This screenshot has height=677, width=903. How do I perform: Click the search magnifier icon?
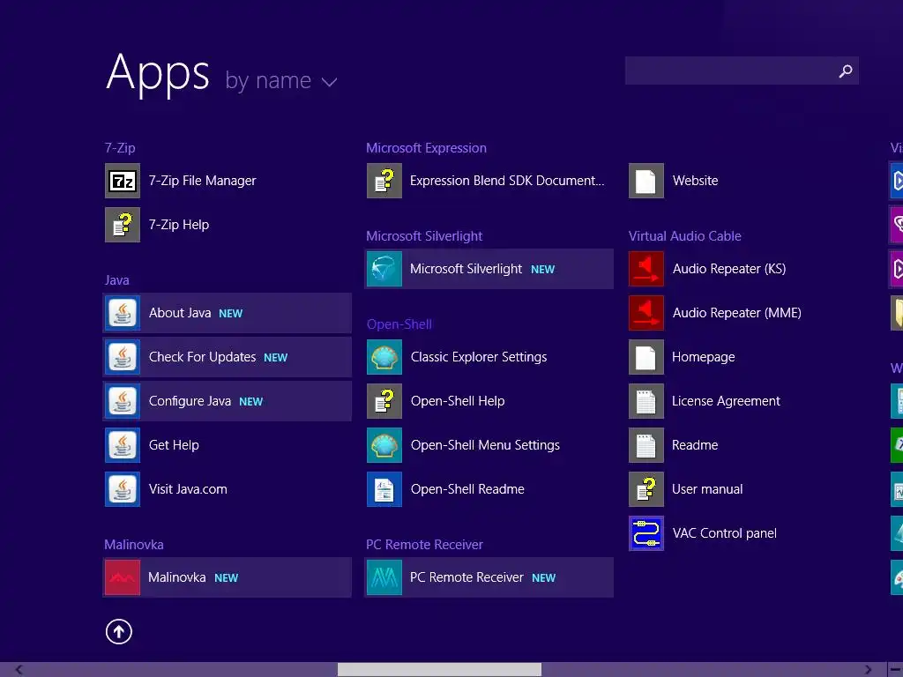point(846,71)
